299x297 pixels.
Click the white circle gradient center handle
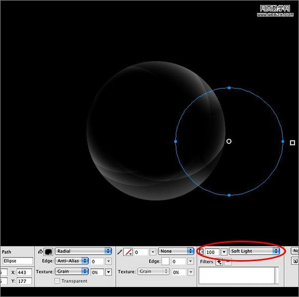click(x=229, y=141)
